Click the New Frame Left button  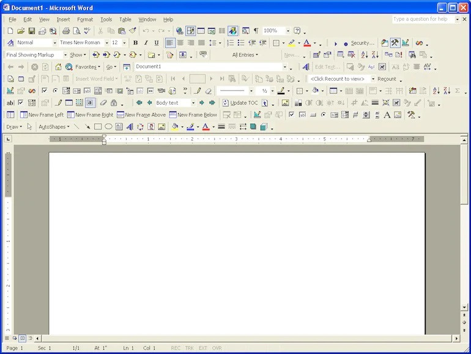(x=42, y=115)
